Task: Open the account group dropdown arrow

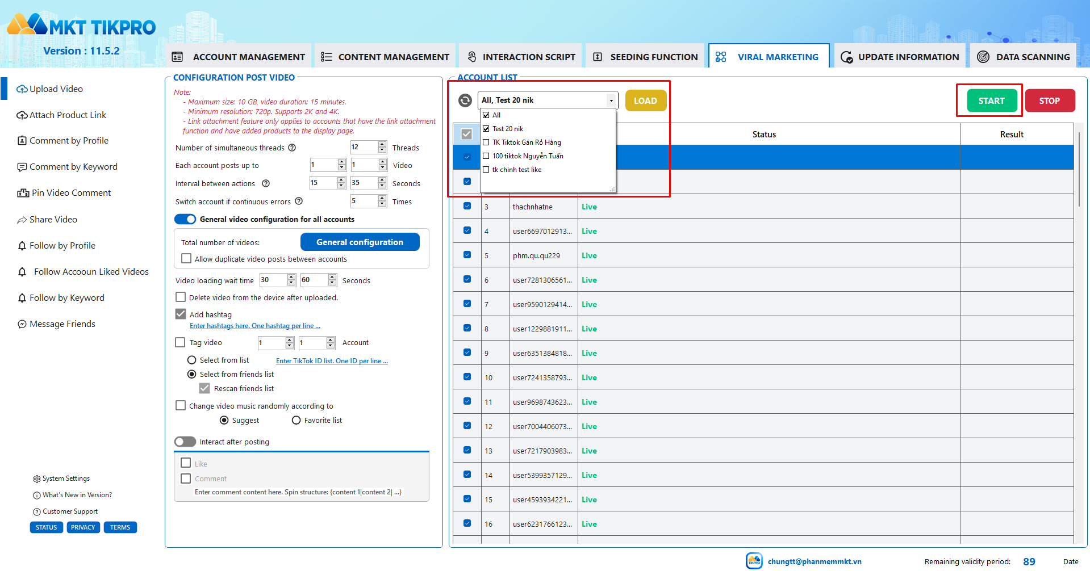Action: (x=611, y=100)
